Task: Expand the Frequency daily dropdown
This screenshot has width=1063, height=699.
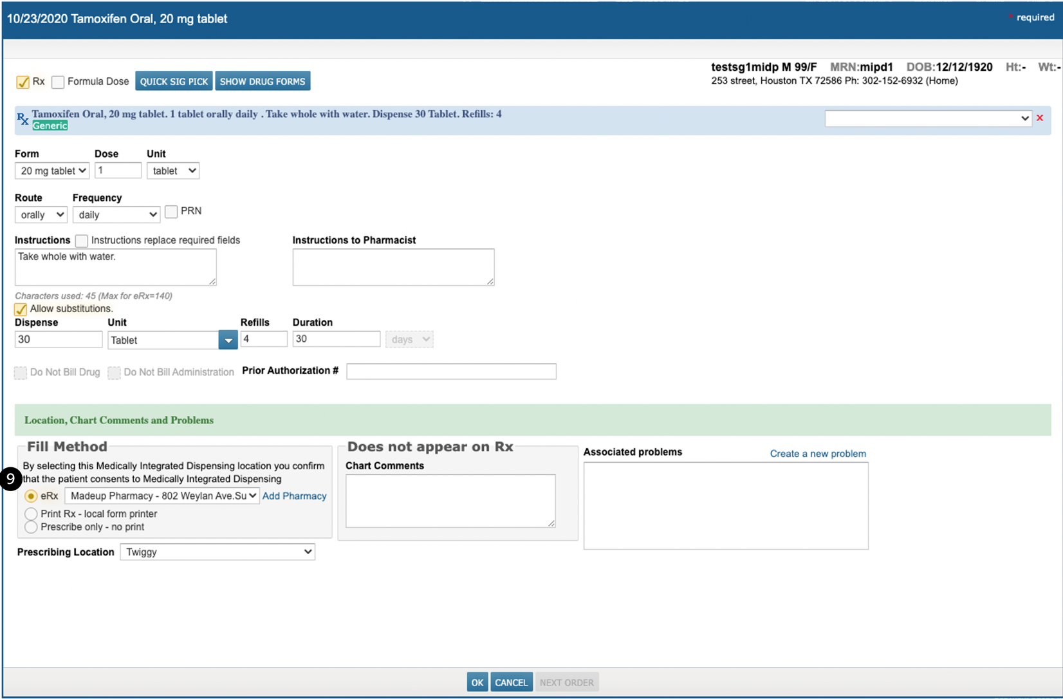Action: [x=116, y=215]
